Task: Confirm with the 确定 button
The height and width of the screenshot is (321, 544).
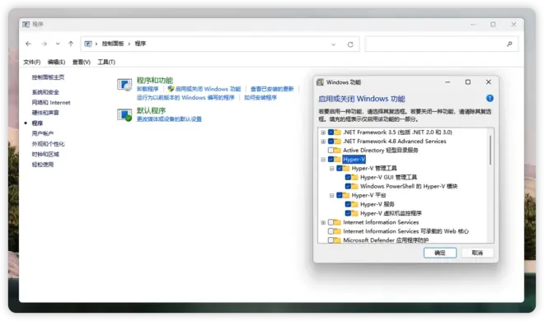Action: pyautogui.click(x=440, y=253)
